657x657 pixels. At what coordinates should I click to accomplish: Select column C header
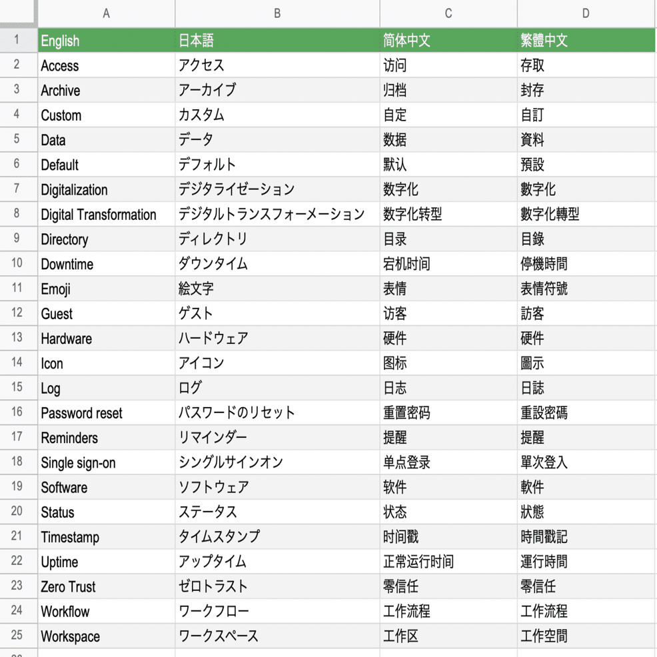coord(448,13)
